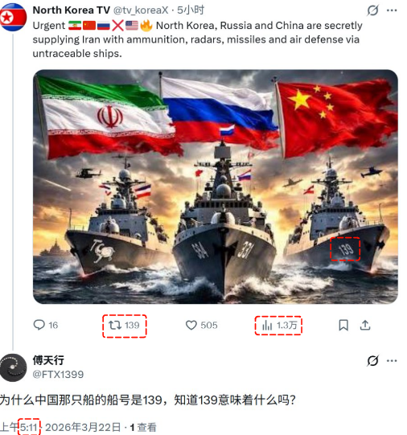Click the North Korea TV display name

(x=72, y=10)
